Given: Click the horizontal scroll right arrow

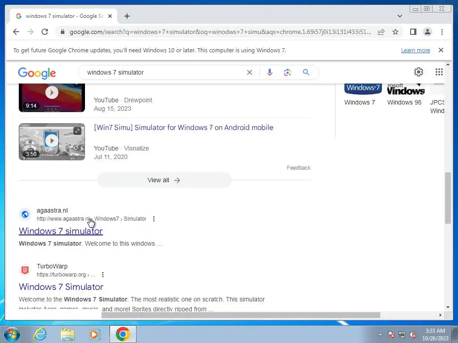Looking at the screenshot, I should coord(441,315).
